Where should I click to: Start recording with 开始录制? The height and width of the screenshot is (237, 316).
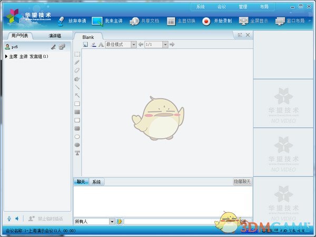coord(216,21)
